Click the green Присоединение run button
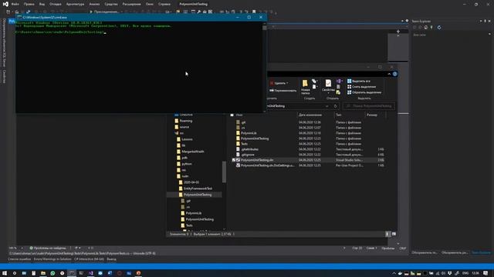The image size is (494, 277). tap(105, 12)
